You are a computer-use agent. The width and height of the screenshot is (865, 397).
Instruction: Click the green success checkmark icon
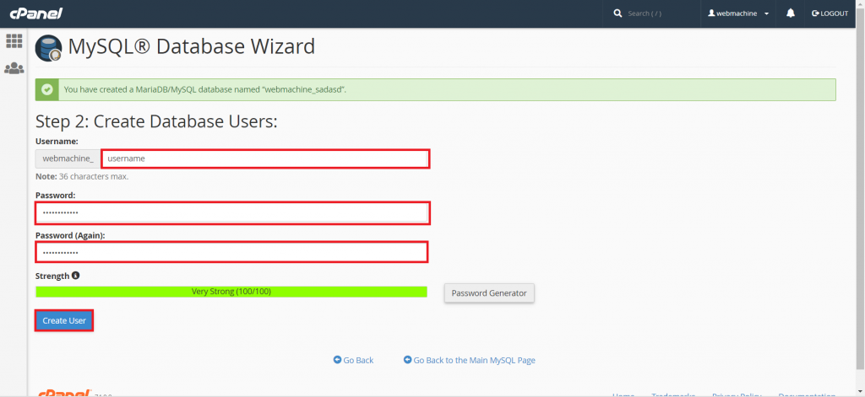(x=47, y=89)
